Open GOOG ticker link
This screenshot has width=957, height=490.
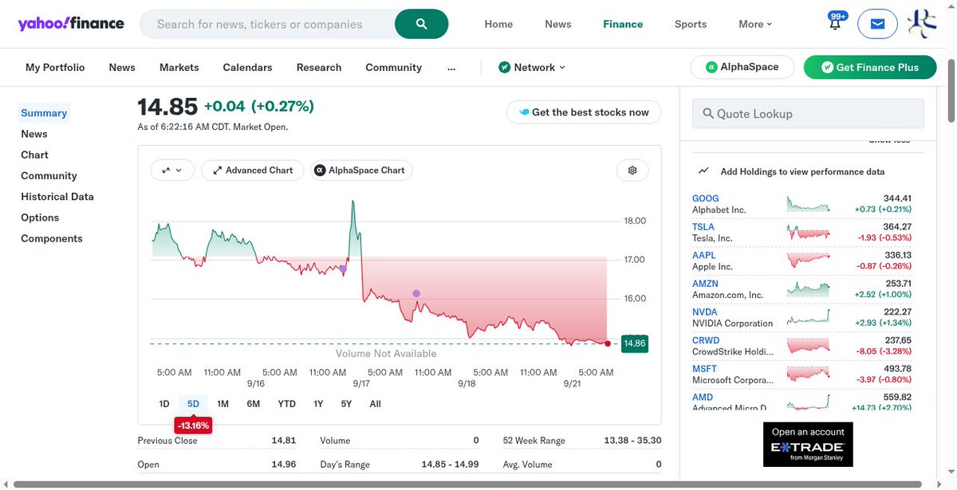[x=705, y=198]
